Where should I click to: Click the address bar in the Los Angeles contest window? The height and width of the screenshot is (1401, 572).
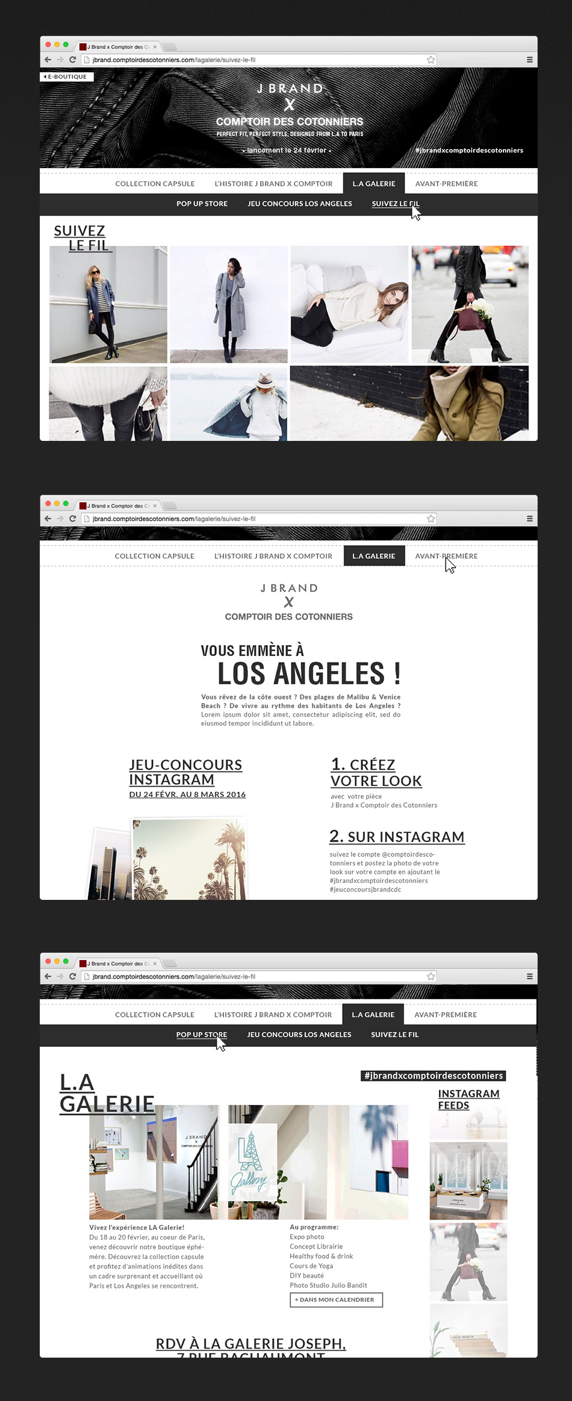(259, 519)
